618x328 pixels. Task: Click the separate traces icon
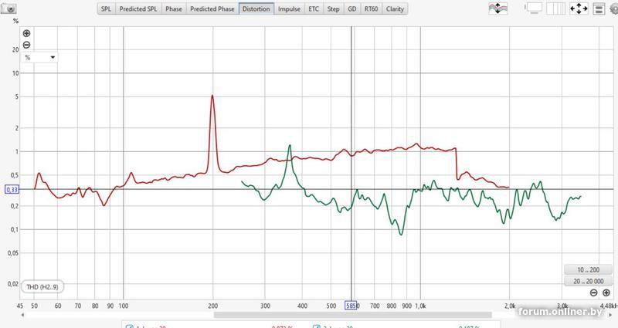click(497, 8)
